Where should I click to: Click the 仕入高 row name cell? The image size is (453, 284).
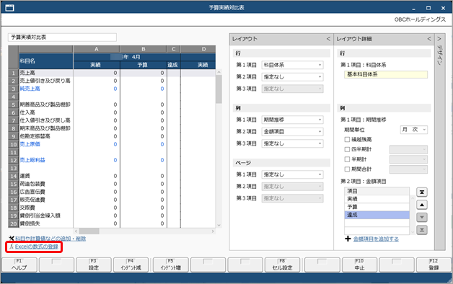coord(46,112)
